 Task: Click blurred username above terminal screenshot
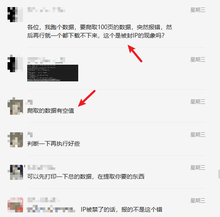(x=46, y=60)
